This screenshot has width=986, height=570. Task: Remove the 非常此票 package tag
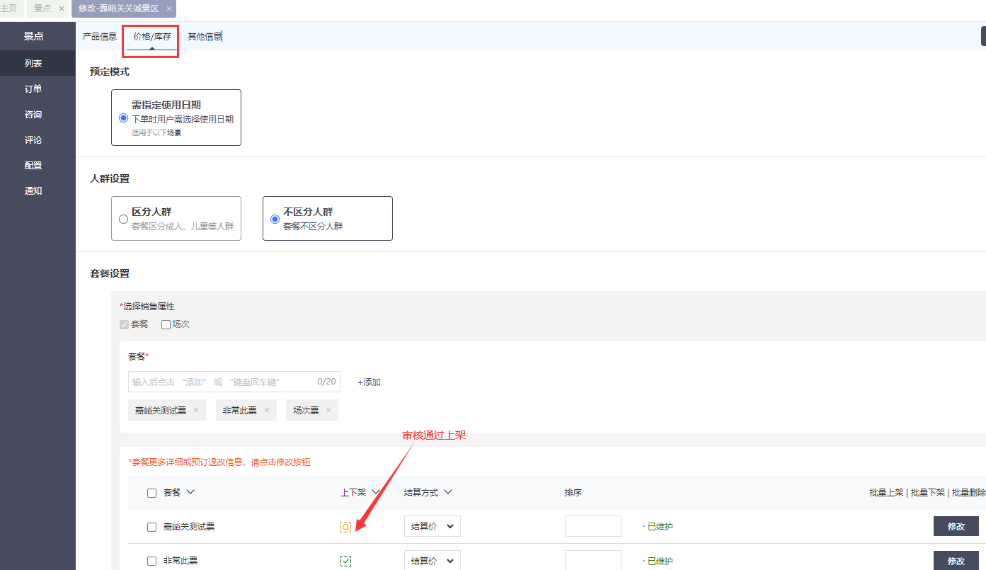point(266,410)
